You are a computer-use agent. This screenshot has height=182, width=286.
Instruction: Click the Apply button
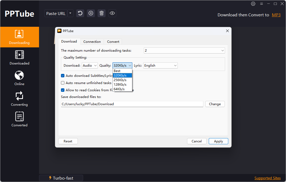(x=218, y=141)
